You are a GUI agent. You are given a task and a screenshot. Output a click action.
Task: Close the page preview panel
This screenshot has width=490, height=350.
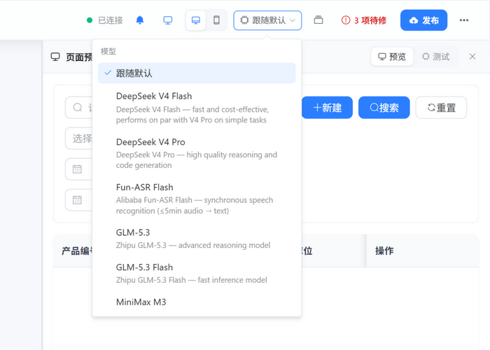tap(472, 57)
